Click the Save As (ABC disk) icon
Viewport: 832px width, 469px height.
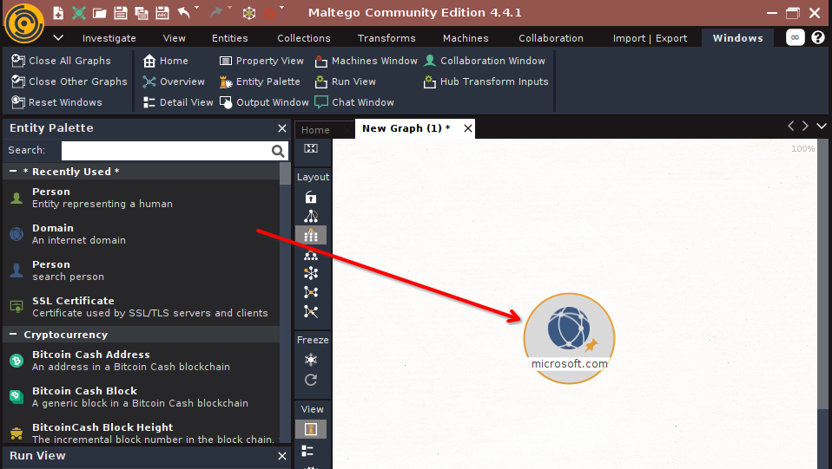click(x=162, y=13)
